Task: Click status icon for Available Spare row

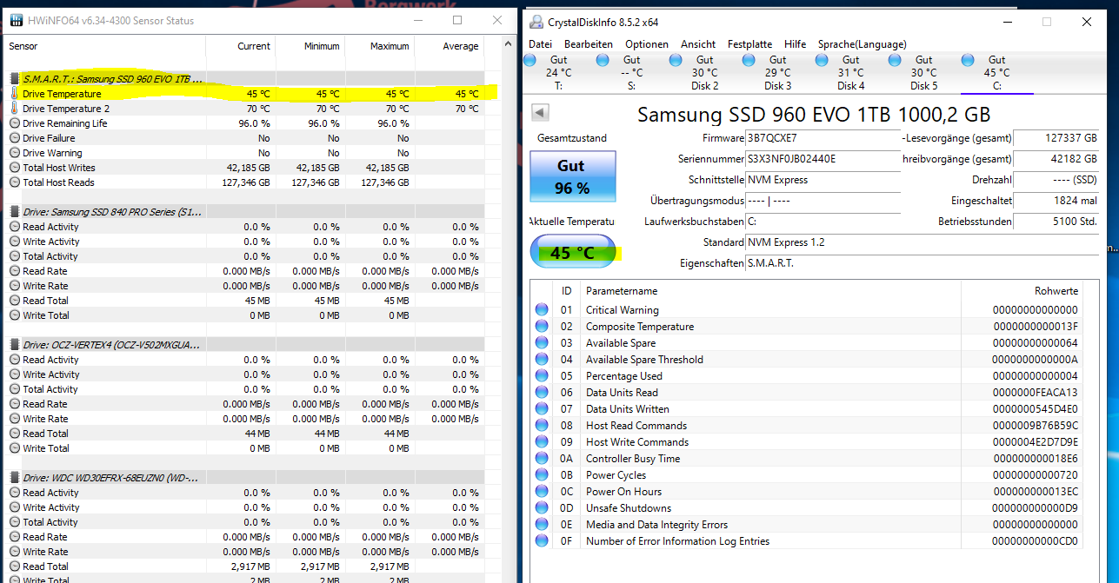Action: coord(542,343)
